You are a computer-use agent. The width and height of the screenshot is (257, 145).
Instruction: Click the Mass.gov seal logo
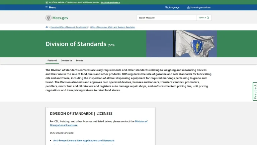(x=48, y=18)
